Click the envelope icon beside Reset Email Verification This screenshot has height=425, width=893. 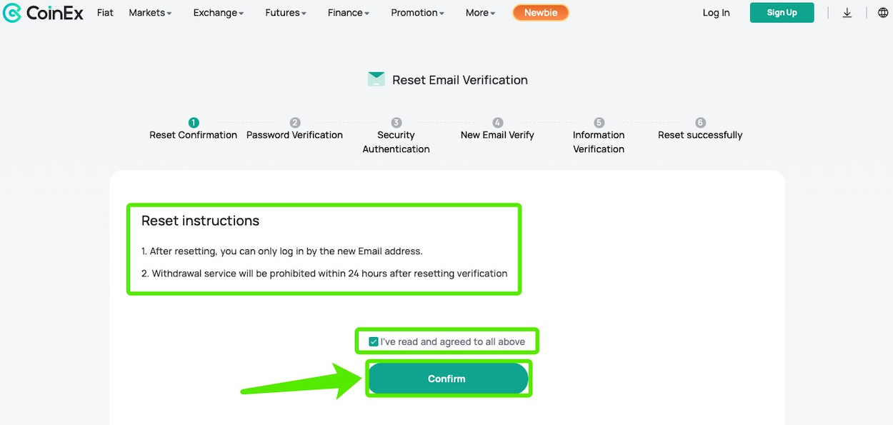[376, 79]
